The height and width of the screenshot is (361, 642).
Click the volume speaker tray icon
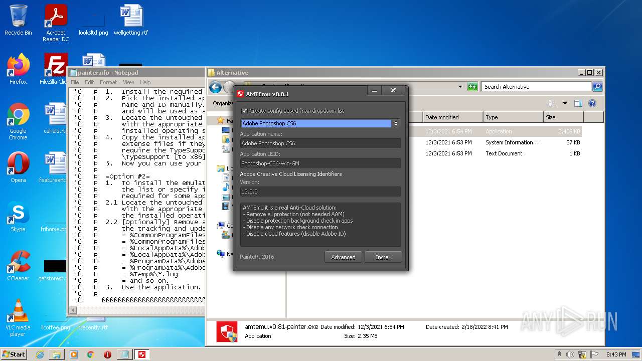(x=570, y=354)
